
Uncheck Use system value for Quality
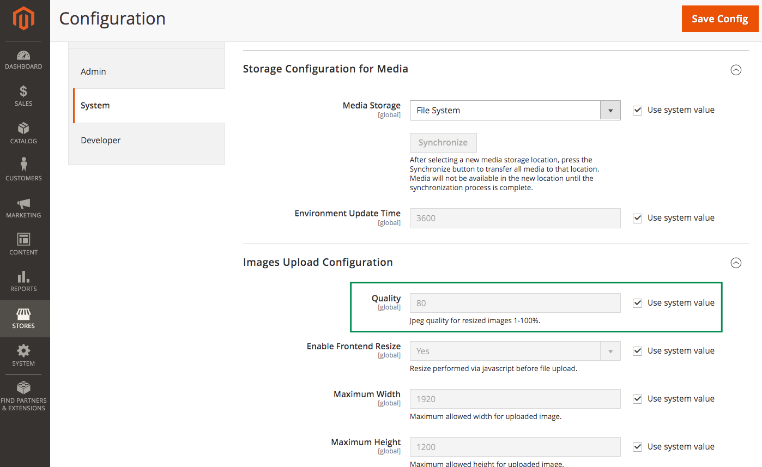coord(637,302)
